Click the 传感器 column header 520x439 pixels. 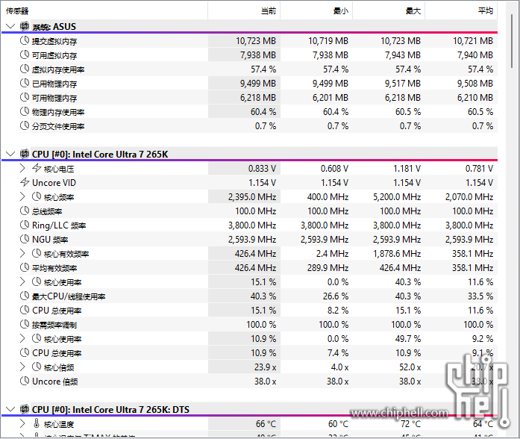(104, 11)
